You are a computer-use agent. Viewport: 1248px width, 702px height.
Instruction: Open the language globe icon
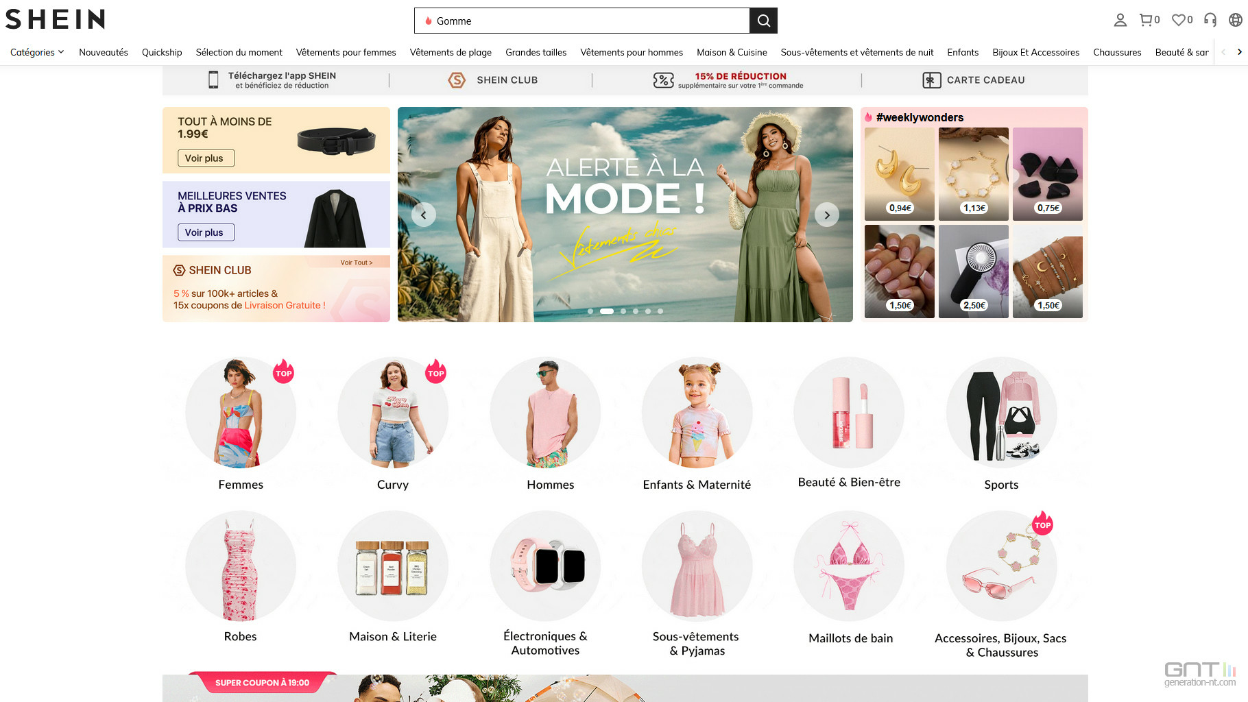pyautogui.click(x=1235, y=20)
